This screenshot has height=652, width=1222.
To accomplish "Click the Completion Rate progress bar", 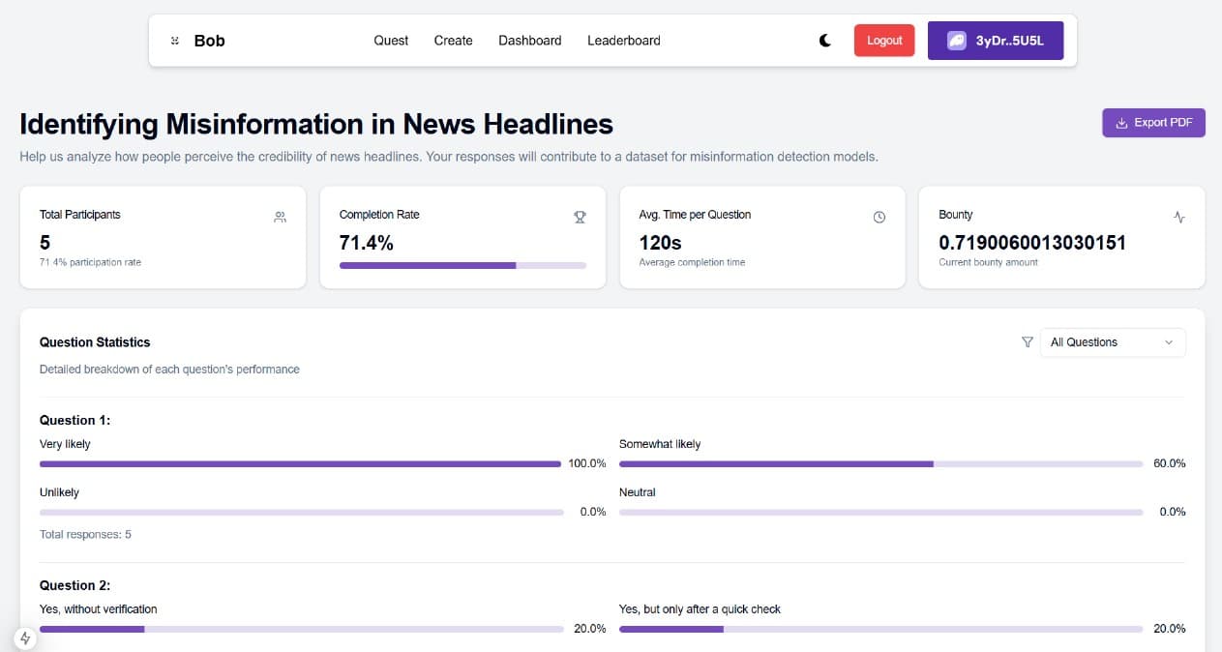I will click(x=462, y=265).
